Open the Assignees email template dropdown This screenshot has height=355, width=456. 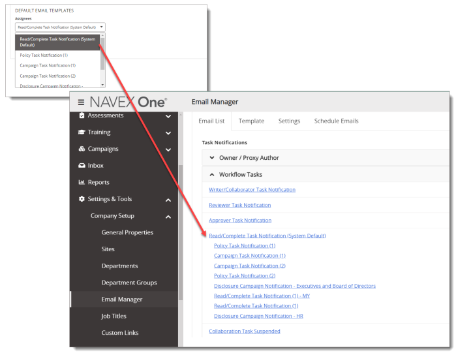60,27
